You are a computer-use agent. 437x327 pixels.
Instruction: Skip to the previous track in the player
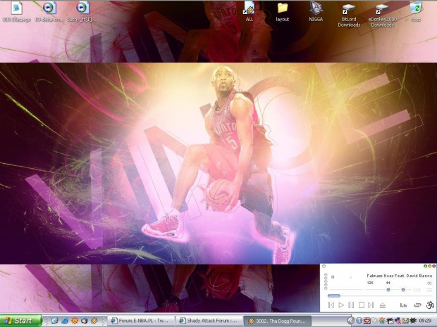coord(331,305)
